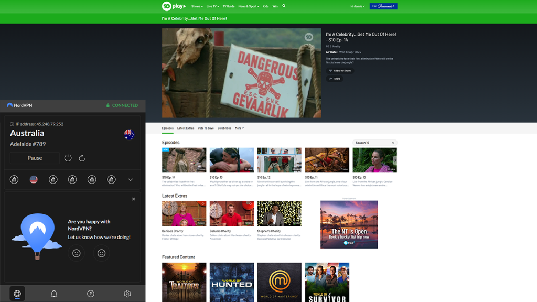Open the Season 10 selector dropdown
The width and height of the screenshot is (537, 302).
(x=374, y=143)
